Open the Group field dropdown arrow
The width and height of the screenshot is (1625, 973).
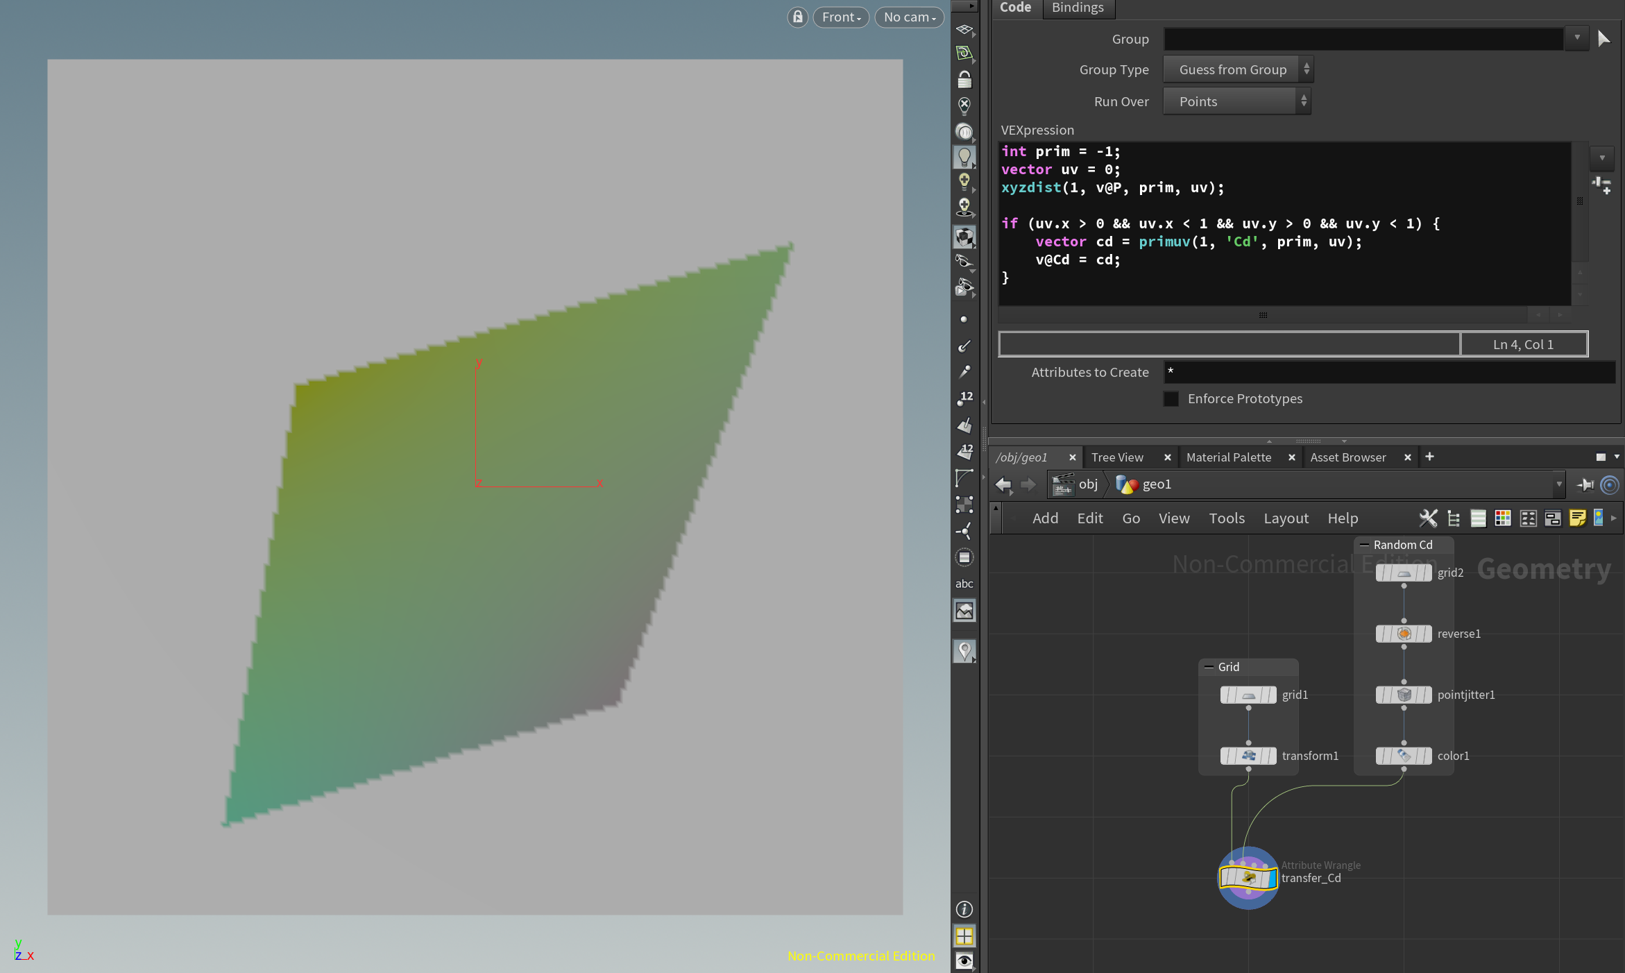click(x=1576, y=38)
